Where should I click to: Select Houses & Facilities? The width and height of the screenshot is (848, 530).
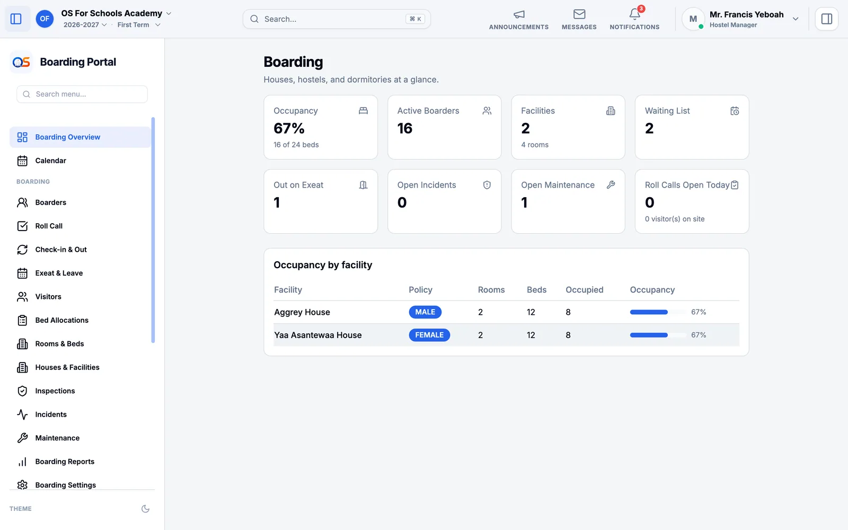[80, 367]
